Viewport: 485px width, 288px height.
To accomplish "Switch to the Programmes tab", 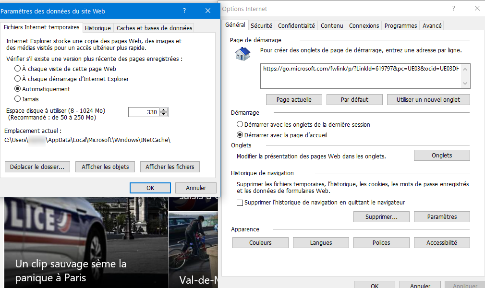I will tap(400, 25).
